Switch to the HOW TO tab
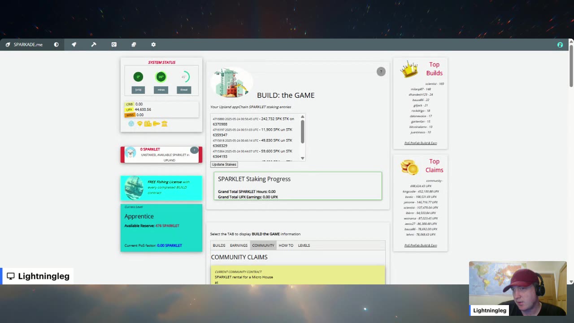This screenshot has width=574, height=323. point(286,245)
